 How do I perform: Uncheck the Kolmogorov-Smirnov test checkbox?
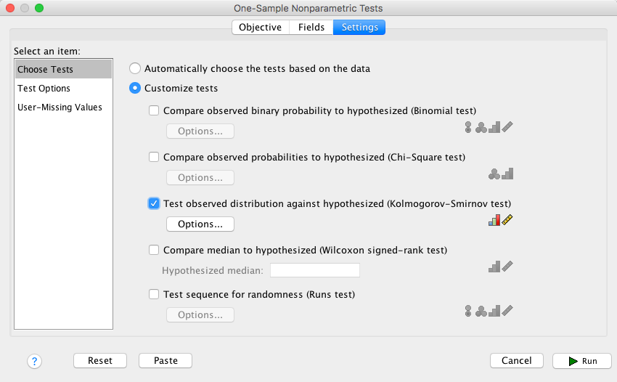154,203
